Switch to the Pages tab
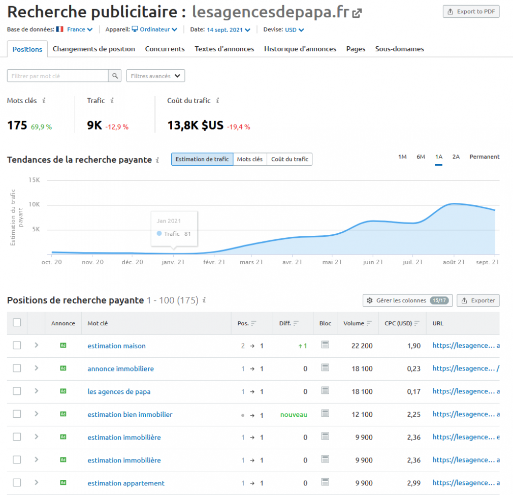The width and height of the screenshot is (513, 495). click(x=356, y=49)
